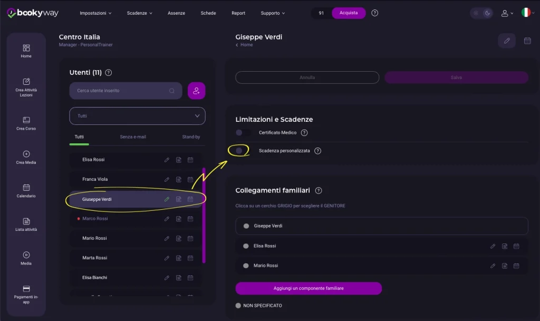Open the Calendario sidebar icon
540x321 pixels.
tap(26, 191)
